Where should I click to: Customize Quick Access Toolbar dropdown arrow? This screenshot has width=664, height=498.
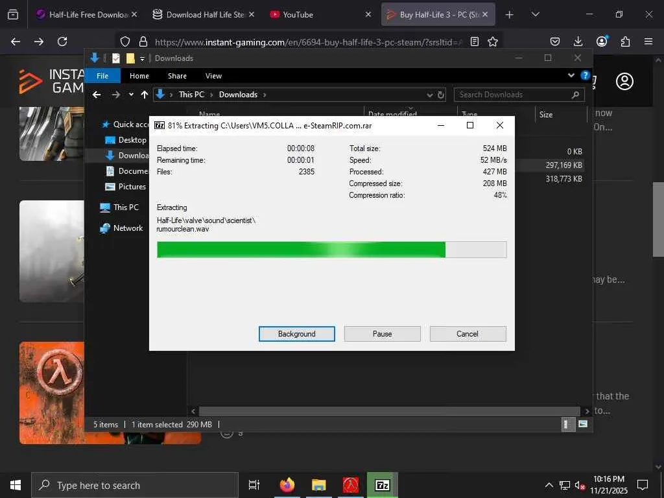[142, 58]
